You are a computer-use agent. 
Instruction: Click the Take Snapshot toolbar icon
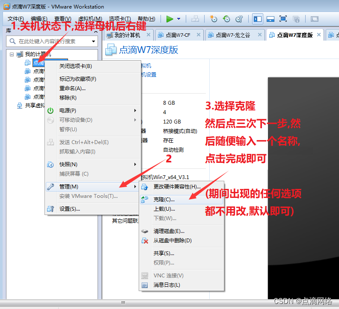(x=214, y=19)
